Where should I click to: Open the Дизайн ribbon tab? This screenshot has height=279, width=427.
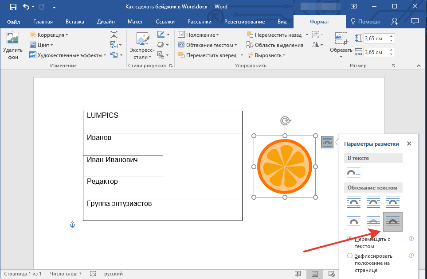[106, 22]
